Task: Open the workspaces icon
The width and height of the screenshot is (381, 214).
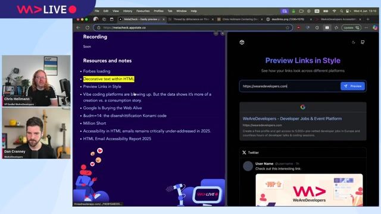Action: click(104, 19)
